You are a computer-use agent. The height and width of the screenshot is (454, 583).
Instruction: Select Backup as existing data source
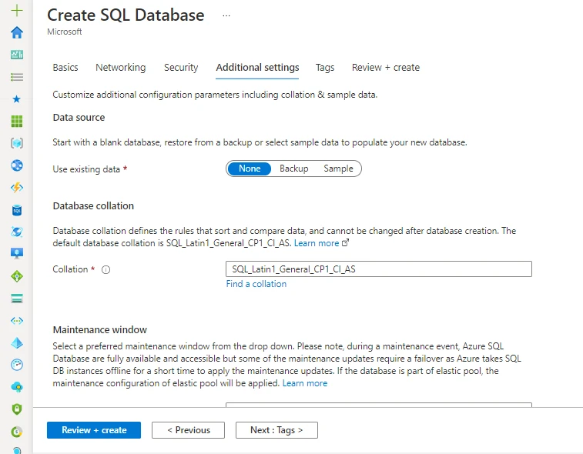(x=293, y=169)
